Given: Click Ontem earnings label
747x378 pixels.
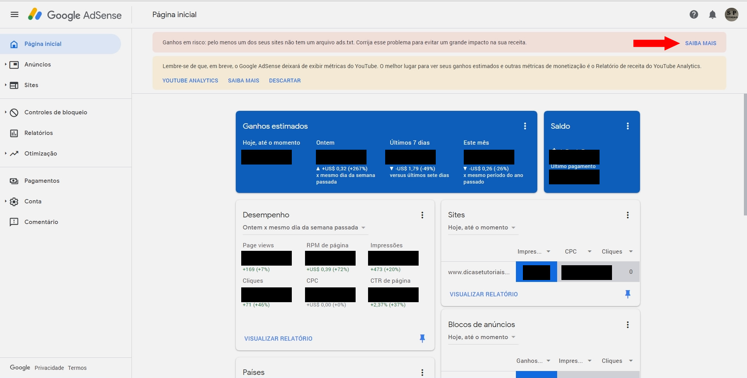Looking at the screenshot, I should (x=325, y=143).
